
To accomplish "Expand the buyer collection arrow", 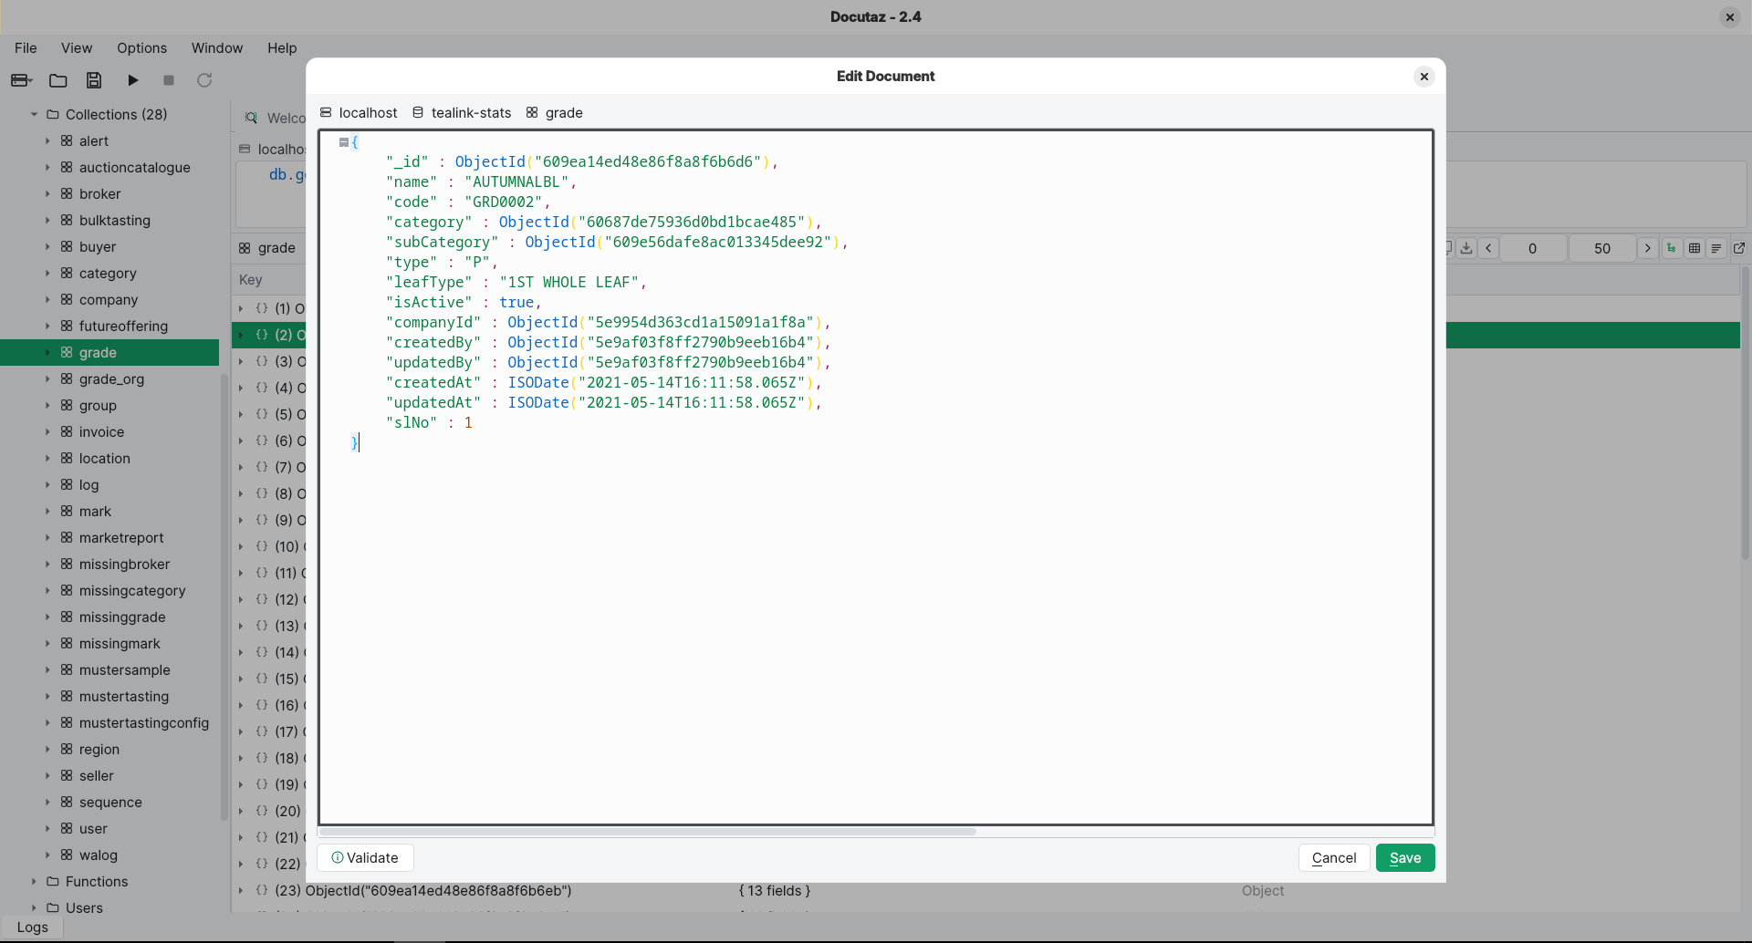I will pyautogui.click(x=47, y=246).
